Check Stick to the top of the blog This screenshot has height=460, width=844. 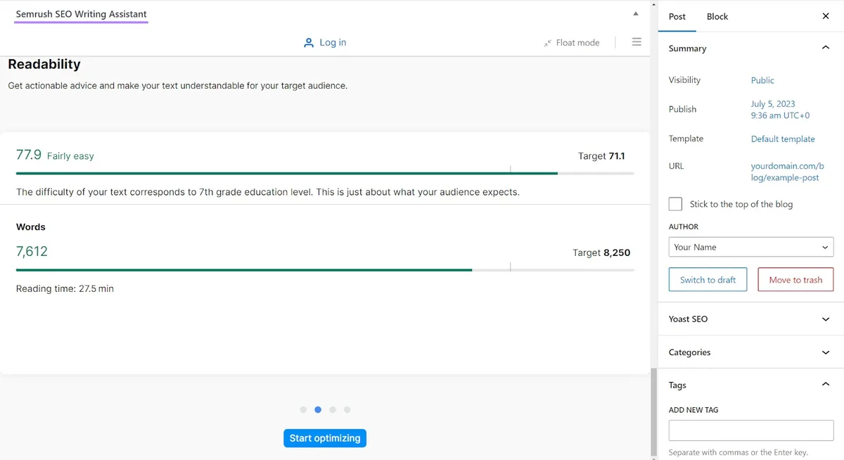pos(675,204)
